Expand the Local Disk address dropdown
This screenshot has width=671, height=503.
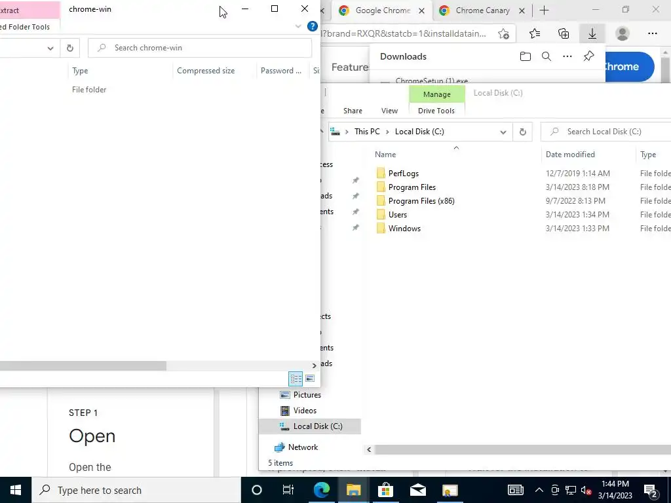tap(503, 132)
